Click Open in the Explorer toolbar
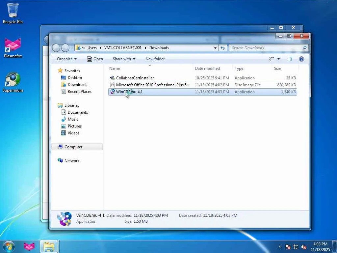337x253 pixels. (95, 59)
